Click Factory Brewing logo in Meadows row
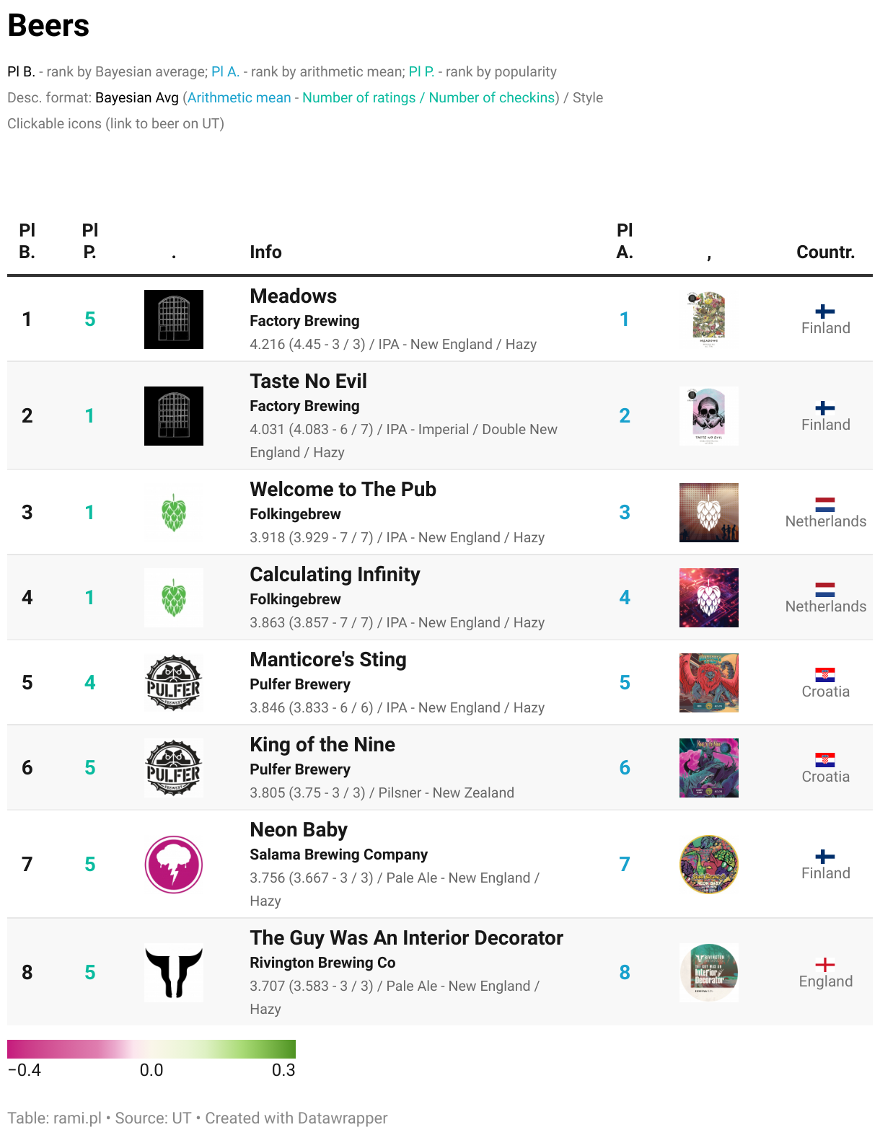The height and width of the screenshot is (1135, 880). [174, 319]
